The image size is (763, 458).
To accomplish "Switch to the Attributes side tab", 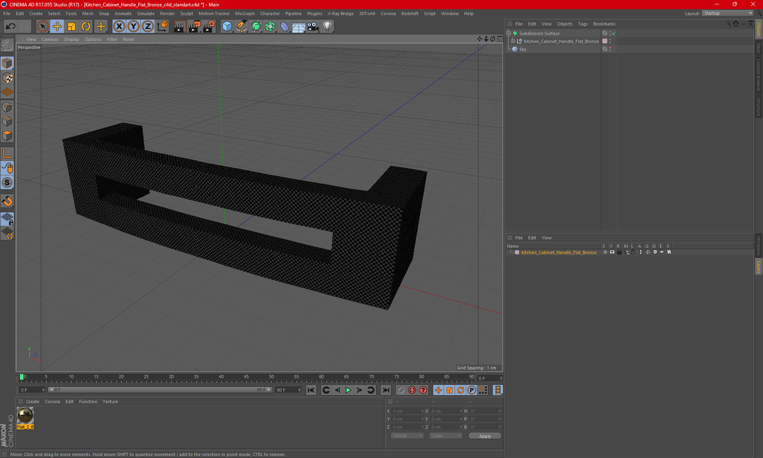I will pyautogui.click(x=758, y=246).
